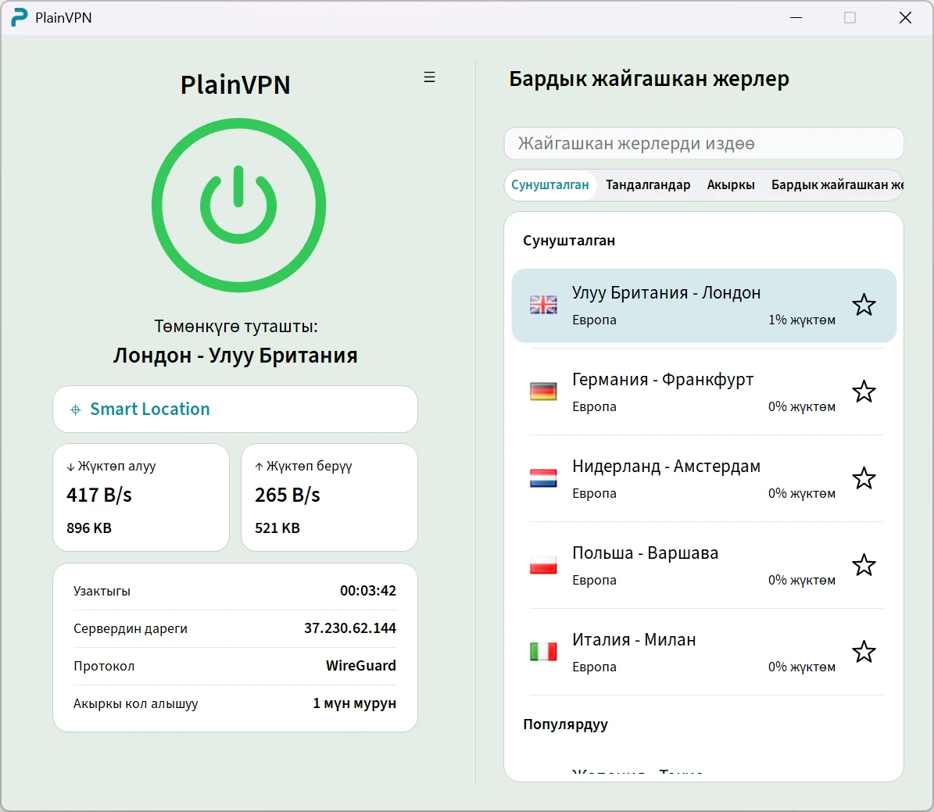Viewport: 934px width, 812px height.
Task: Click the 417 B/s download speed
Action: (99, 495)
